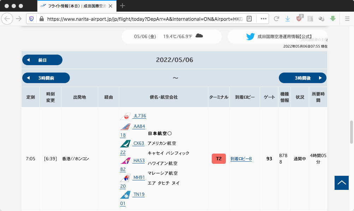The width and height of the screenshot is (354, 211).
Task: Click the 状況 column header
Action: [x=300, y=97]
